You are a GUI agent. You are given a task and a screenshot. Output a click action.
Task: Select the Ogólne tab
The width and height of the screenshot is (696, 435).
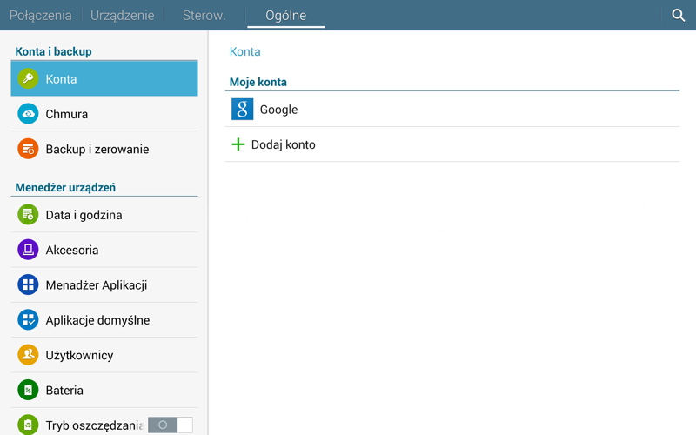(285, 15)
